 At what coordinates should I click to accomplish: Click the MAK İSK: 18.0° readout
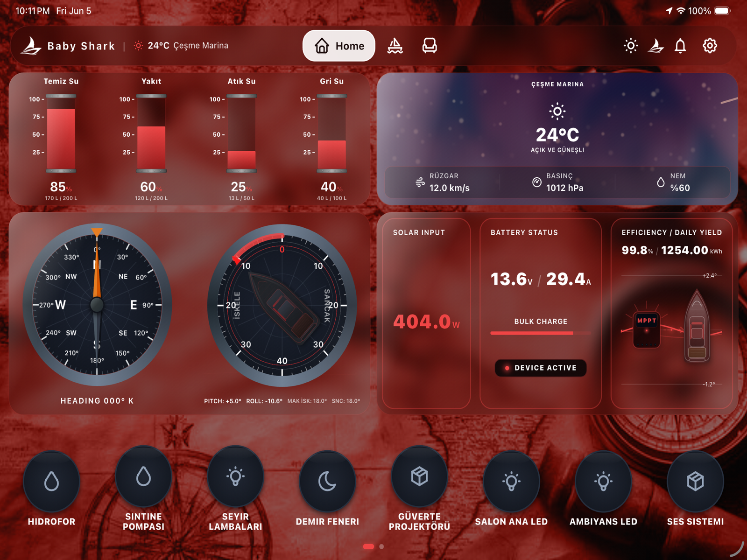point(307,401)
